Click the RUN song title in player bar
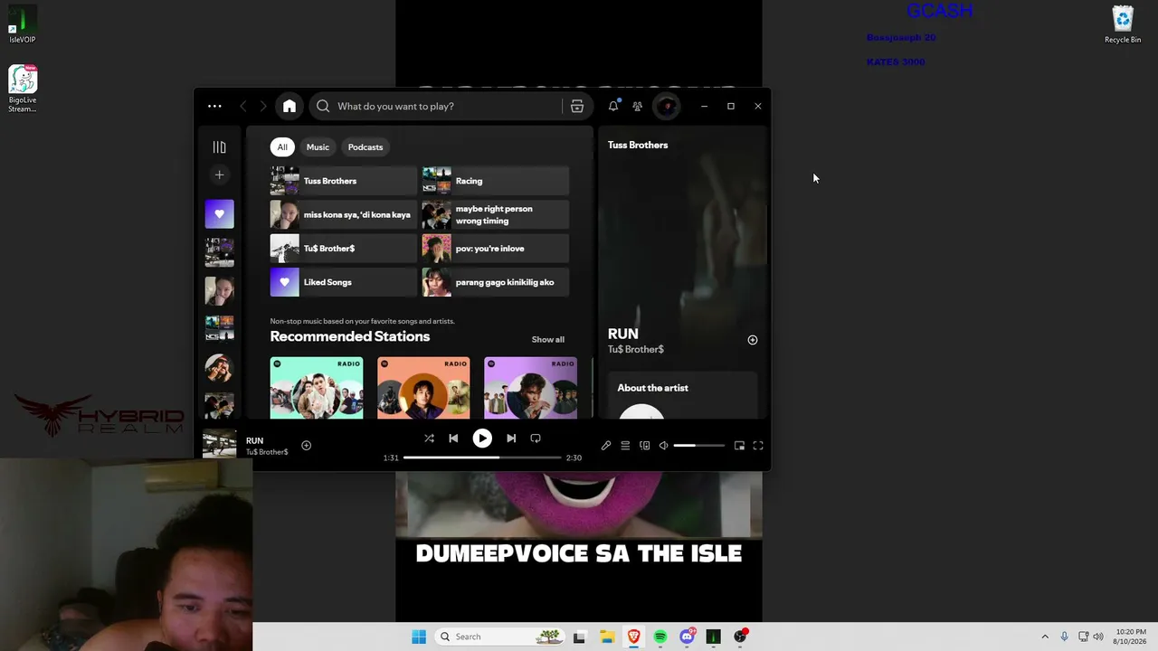1158x651 pixels. (255, 440)
